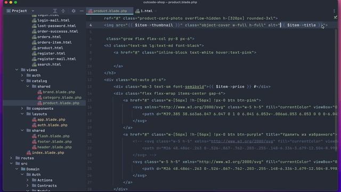The image size is (341, 192).
Task: Collapse shared folder containing flash.blade.php
Action: [x=22, y=130]
